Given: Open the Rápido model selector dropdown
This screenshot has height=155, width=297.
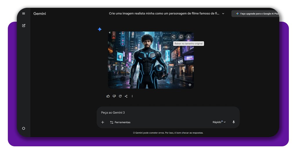Looking at the screenshot, I should click(x=219, y=122).
